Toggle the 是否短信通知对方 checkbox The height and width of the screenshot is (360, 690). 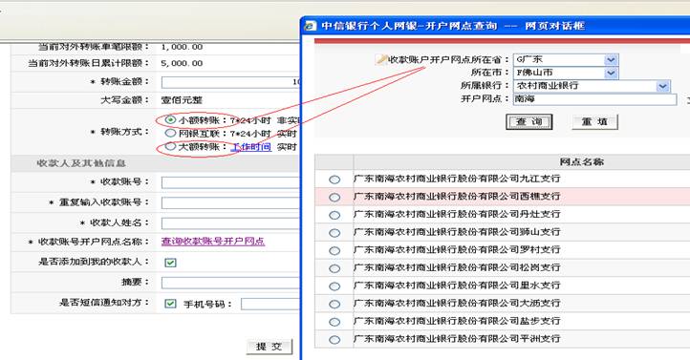tap(170, 304)
